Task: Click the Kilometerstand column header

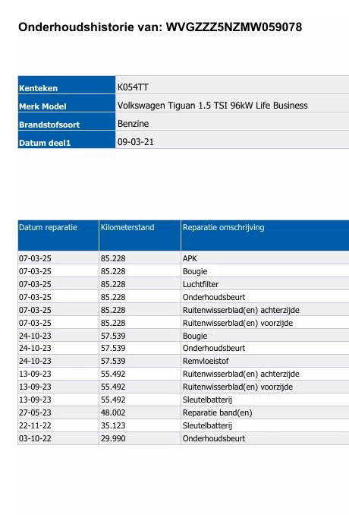Action: pyautogui.click(x=140, y=235)
